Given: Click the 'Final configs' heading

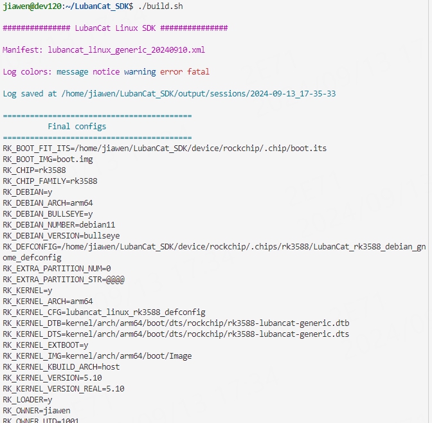Looking at the screenshot, I should coord(77,127).
